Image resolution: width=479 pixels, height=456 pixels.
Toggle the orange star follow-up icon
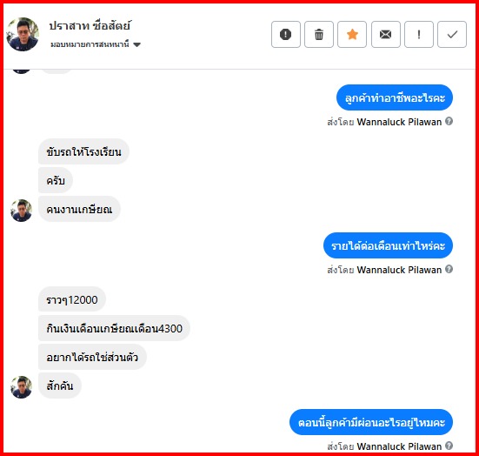pyautogui.click(x=352, y=34)
